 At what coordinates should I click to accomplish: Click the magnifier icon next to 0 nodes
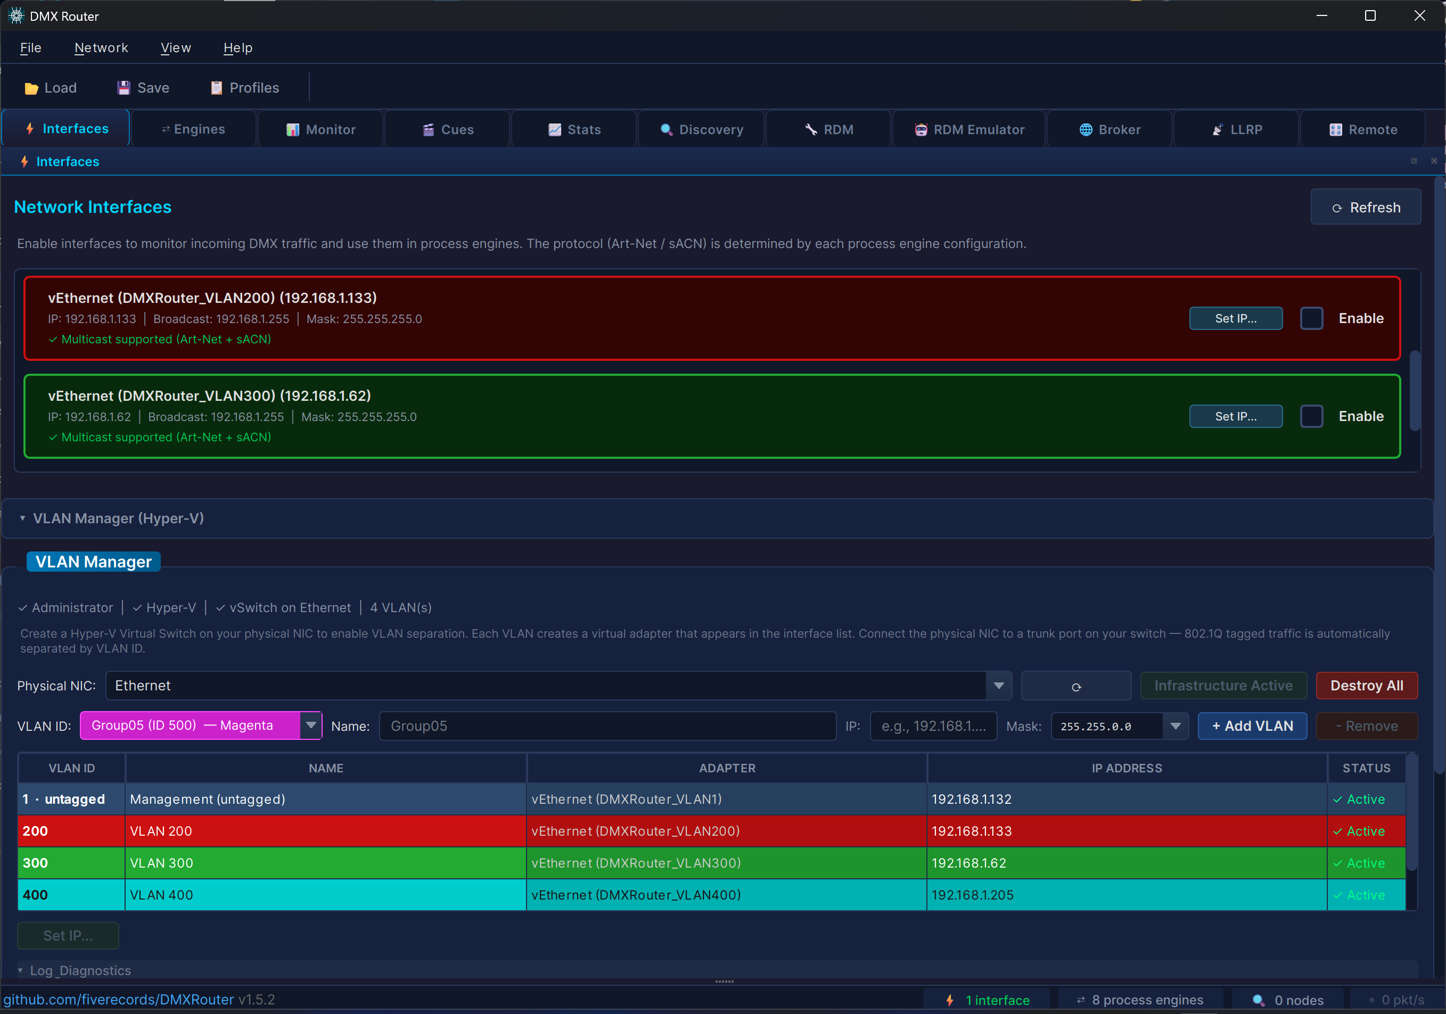point(1258,1000)
